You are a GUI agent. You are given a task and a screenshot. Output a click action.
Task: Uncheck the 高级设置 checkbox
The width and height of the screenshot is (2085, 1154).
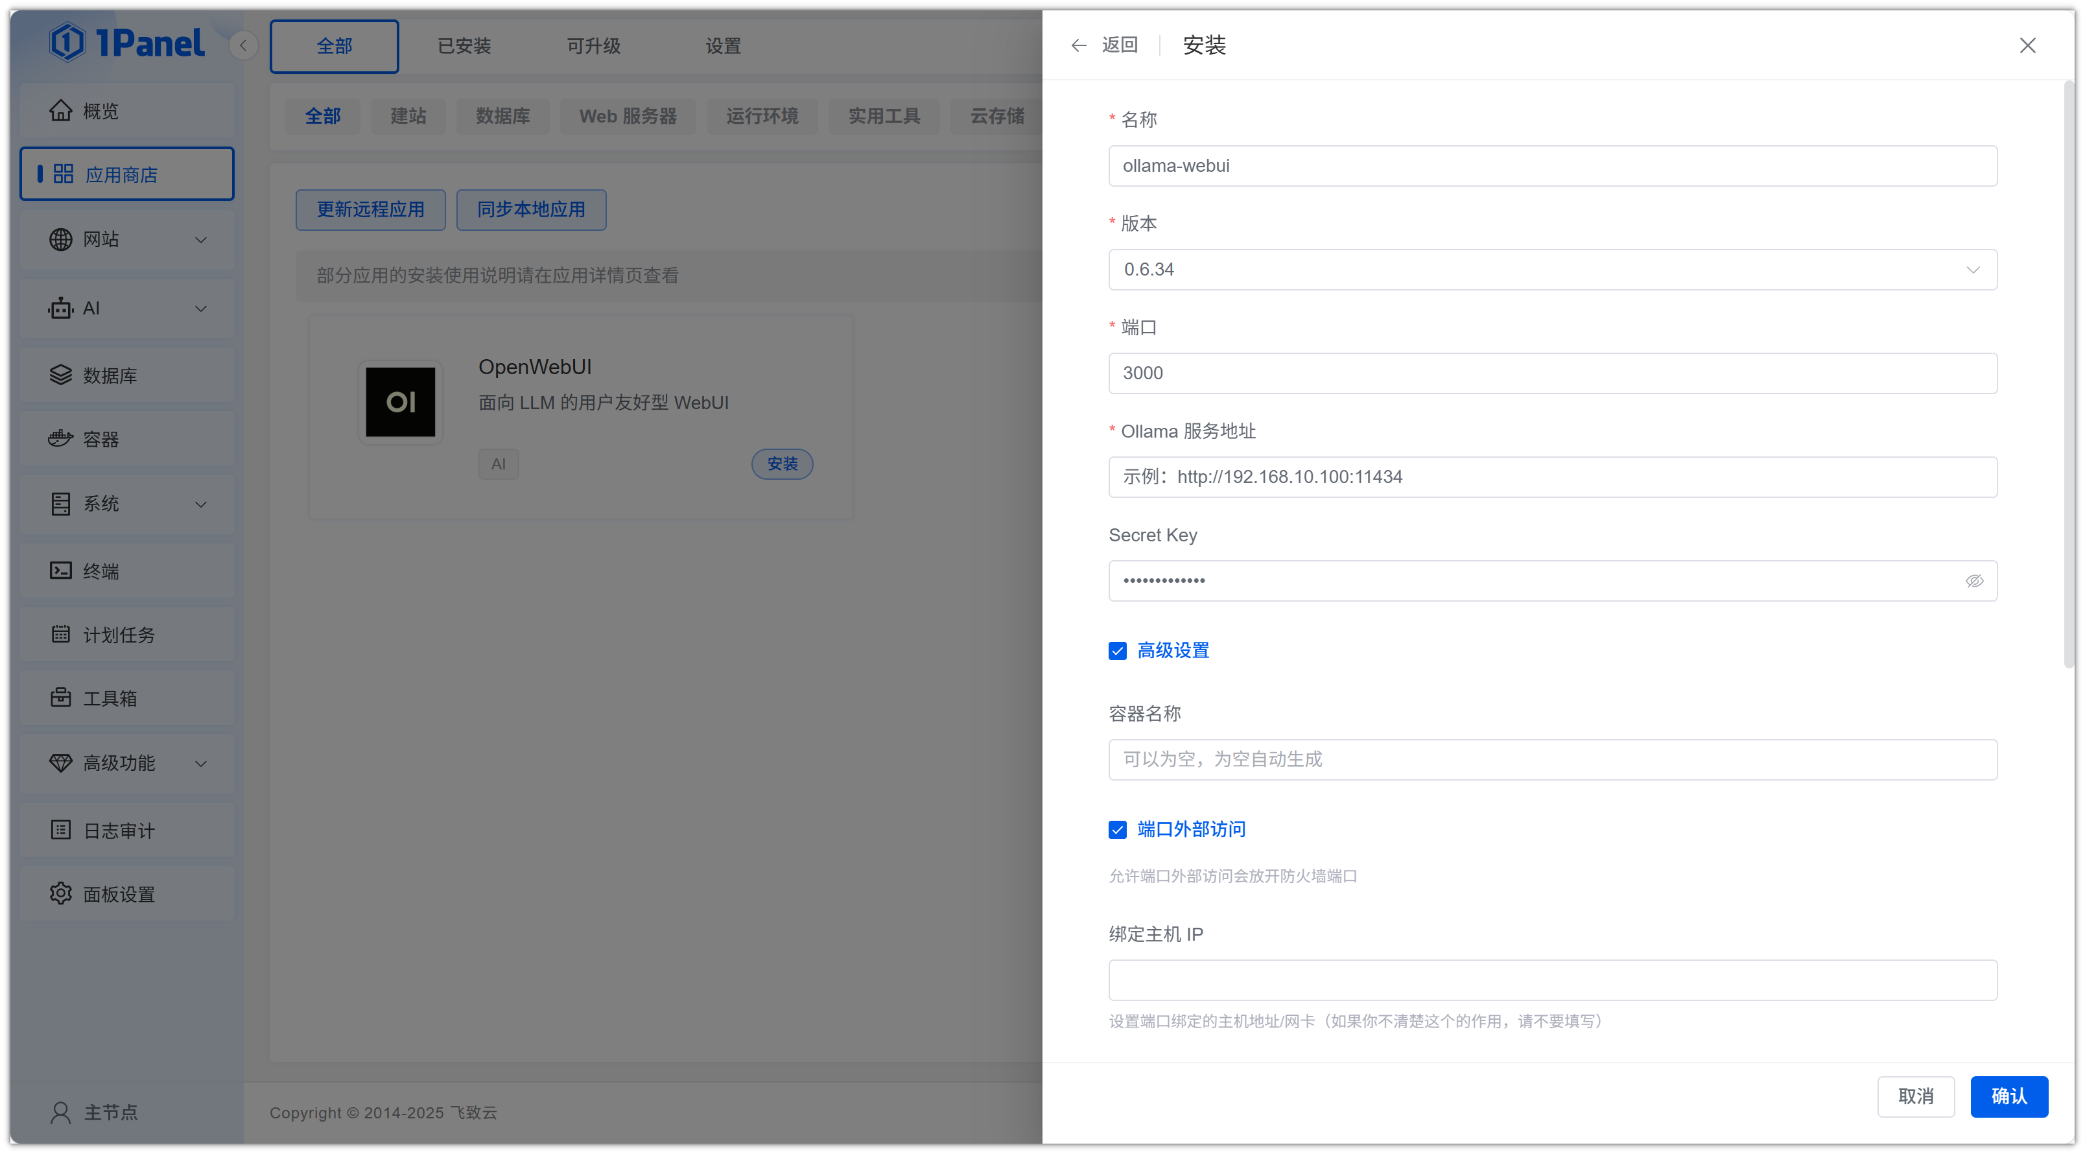click(x=1117, y=651)
